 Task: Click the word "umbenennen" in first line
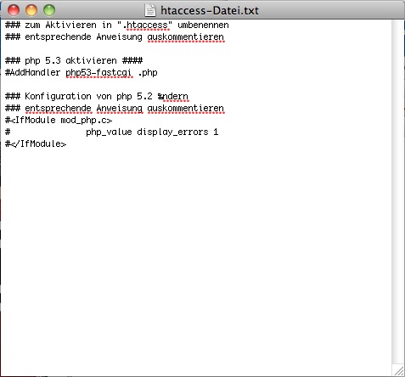(x=203, y=25)
